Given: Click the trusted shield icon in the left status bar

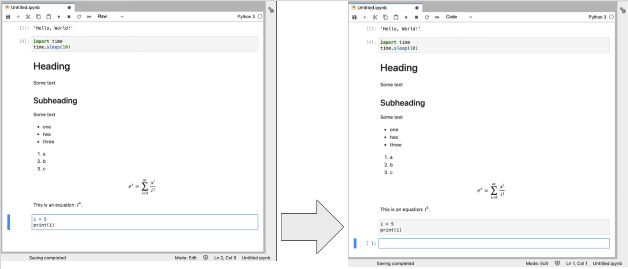Looking at the screenshot, I should pyautogui.click(x=205, y=258).
